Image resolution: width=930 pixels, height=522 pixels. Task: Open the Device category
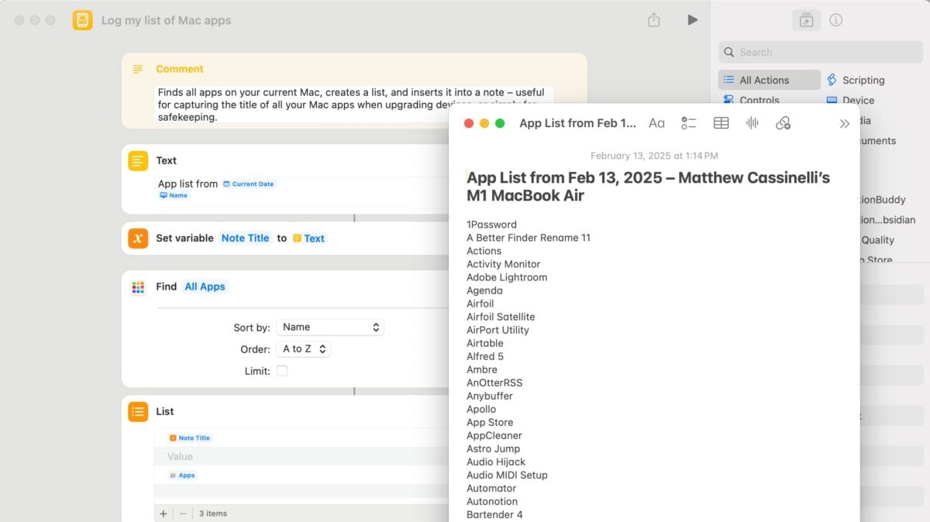(850, 100)
